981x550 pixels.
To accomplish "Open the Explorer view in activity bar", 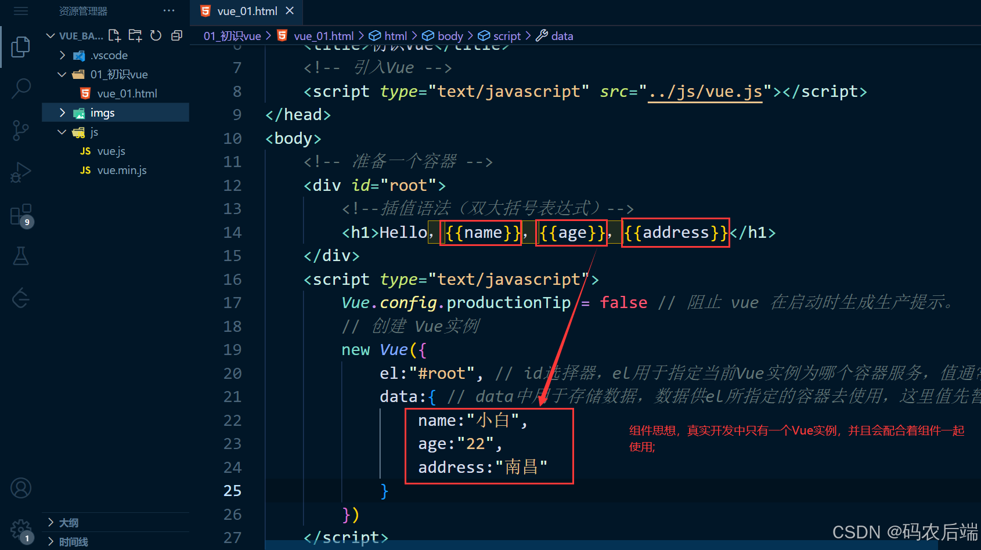I will (x=21, y=47).
